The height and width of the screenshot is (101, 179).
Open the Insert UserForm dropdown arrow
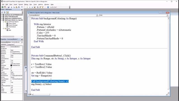click(7, 7)
